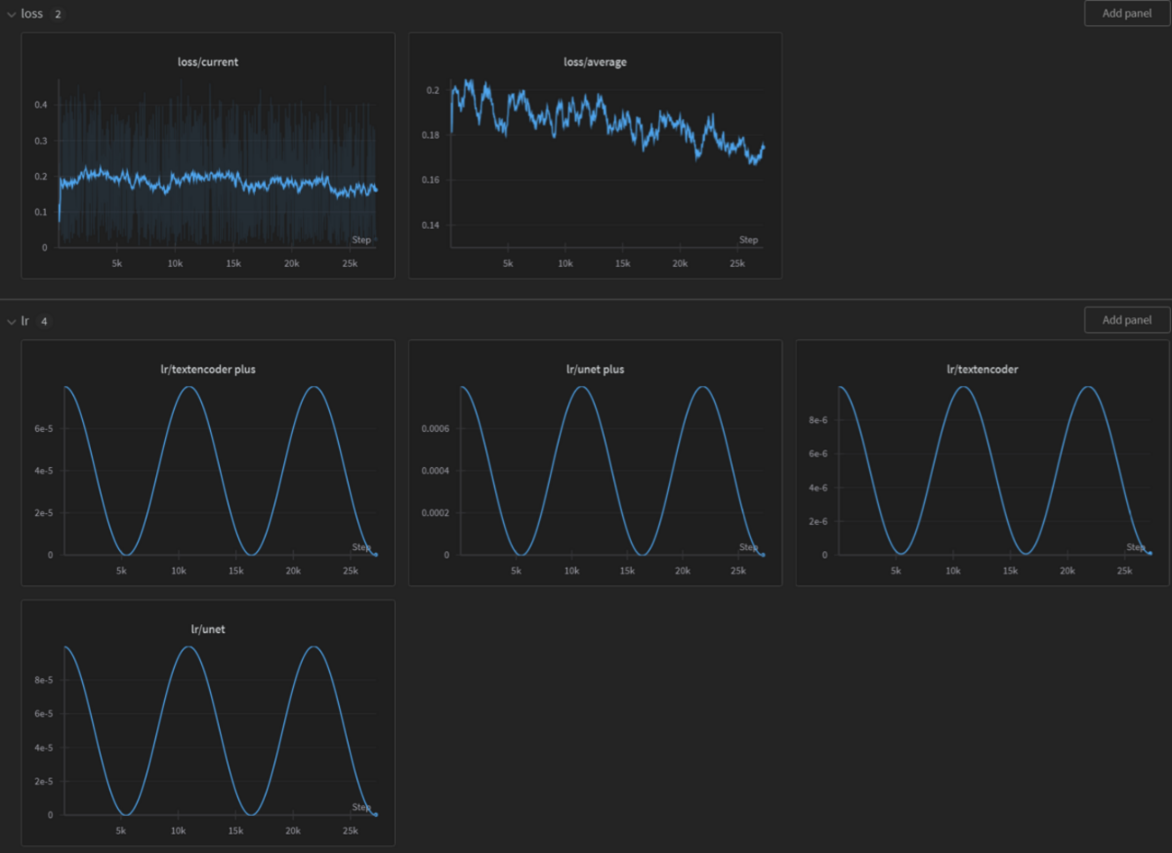Click the lr/unet plus panel title
Screen dimensions: 1172x853
(x=595, y=370)
